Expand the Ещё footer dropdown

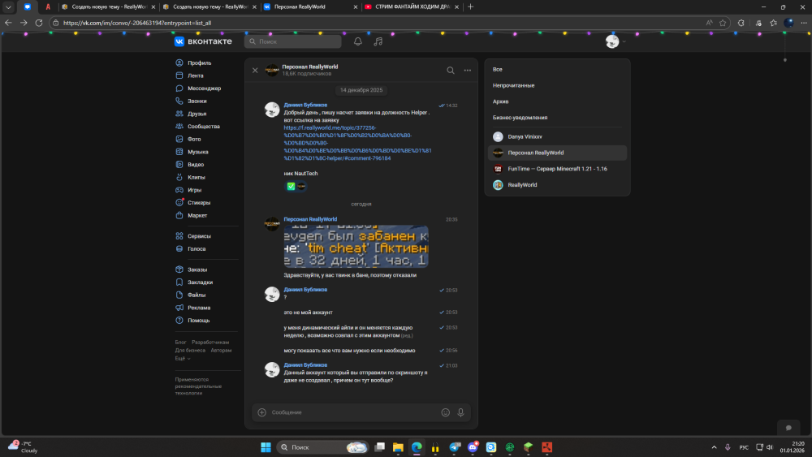[x=182, y=358]
